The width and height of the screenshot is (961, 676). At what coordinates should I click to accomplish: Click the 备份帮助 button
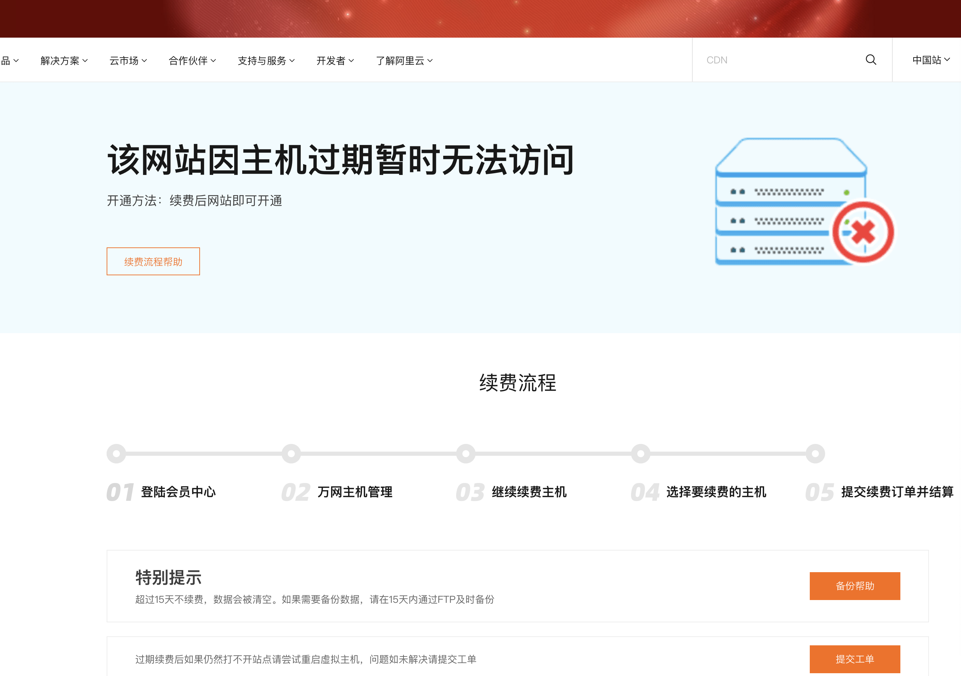(855, 586)
